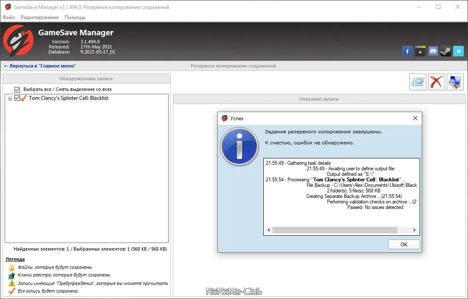468x299 pixels.
Task: Open the Файл menu
Action: pyautogui.click(x=8, y=17)
